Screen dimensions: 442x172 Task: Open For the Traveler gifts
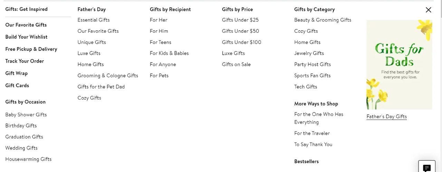[312, 133]
